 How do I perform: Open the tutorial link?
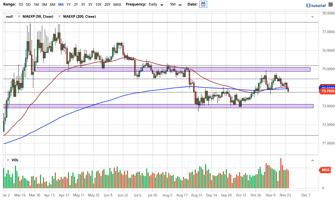(x=318, y=6)
